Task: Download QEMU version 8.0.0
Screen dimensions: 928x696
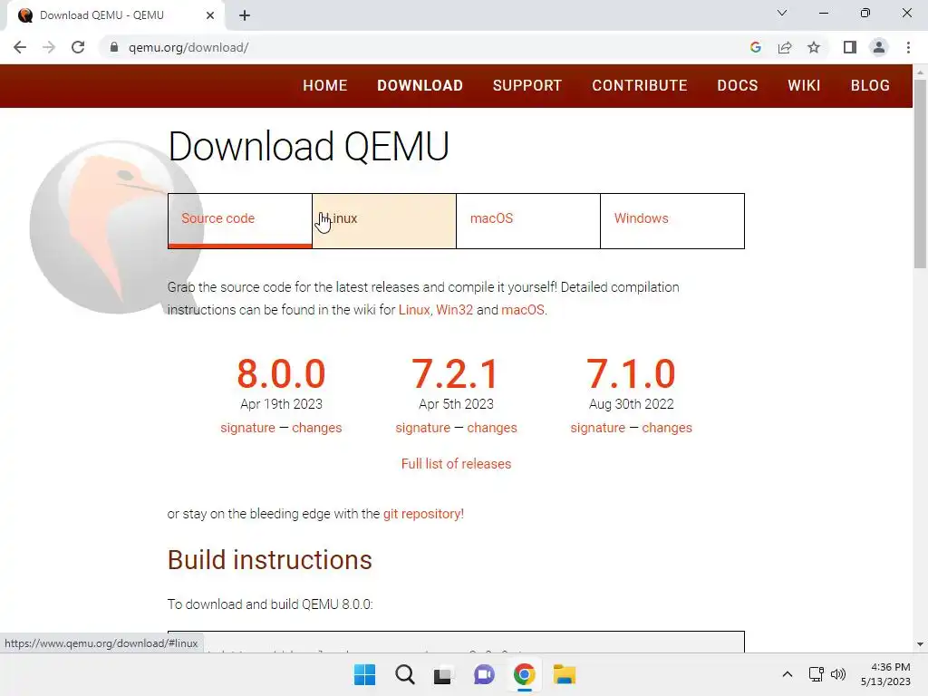Action: [281, 374]
